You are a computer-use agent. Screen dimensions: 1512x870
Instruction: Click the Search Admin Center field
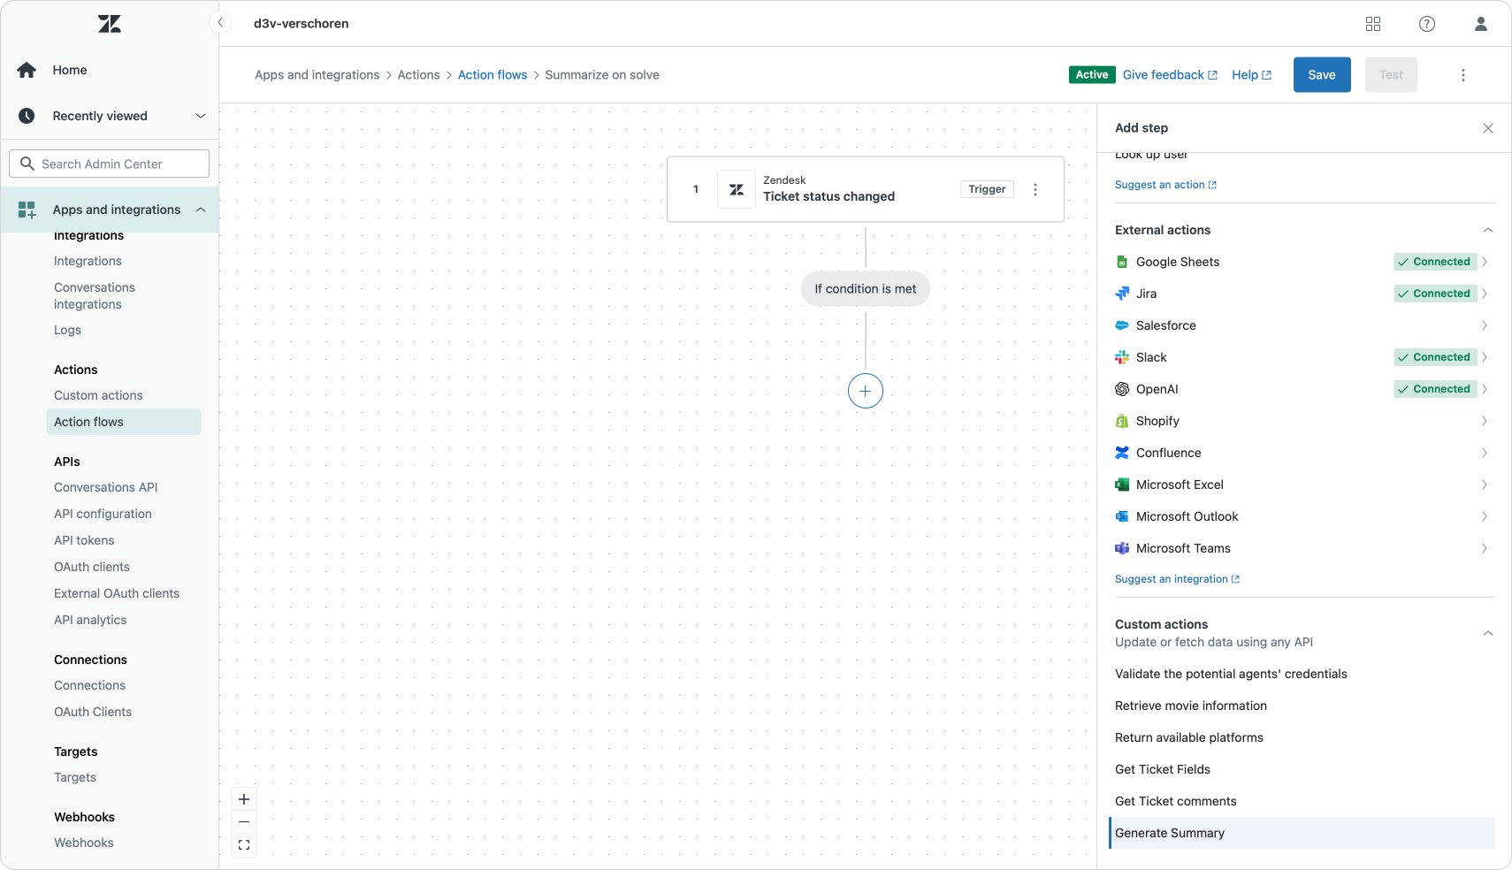tap(110, 164)
